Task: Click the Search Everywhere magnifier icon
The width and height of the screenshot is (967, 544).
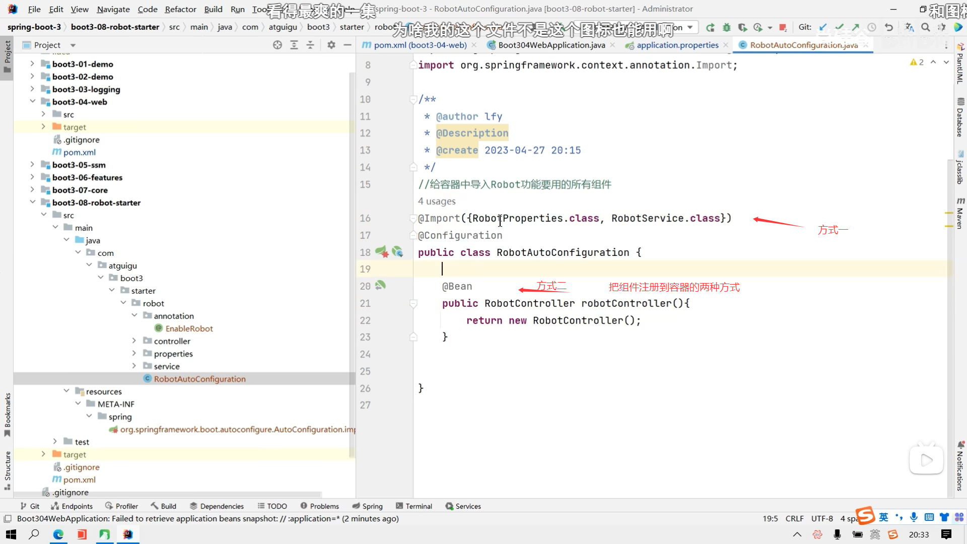Action: [x=926, y=27]
